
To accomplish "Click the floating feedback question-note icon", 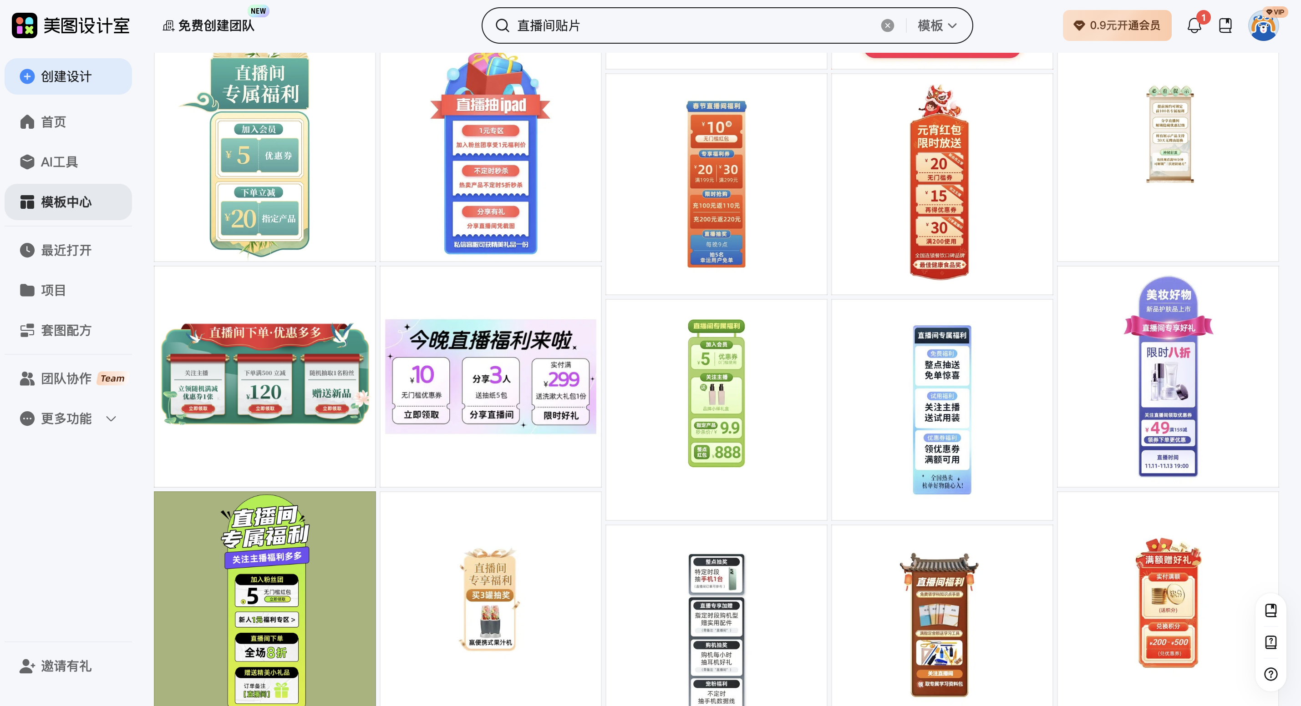I will (x=1271, y=642).
